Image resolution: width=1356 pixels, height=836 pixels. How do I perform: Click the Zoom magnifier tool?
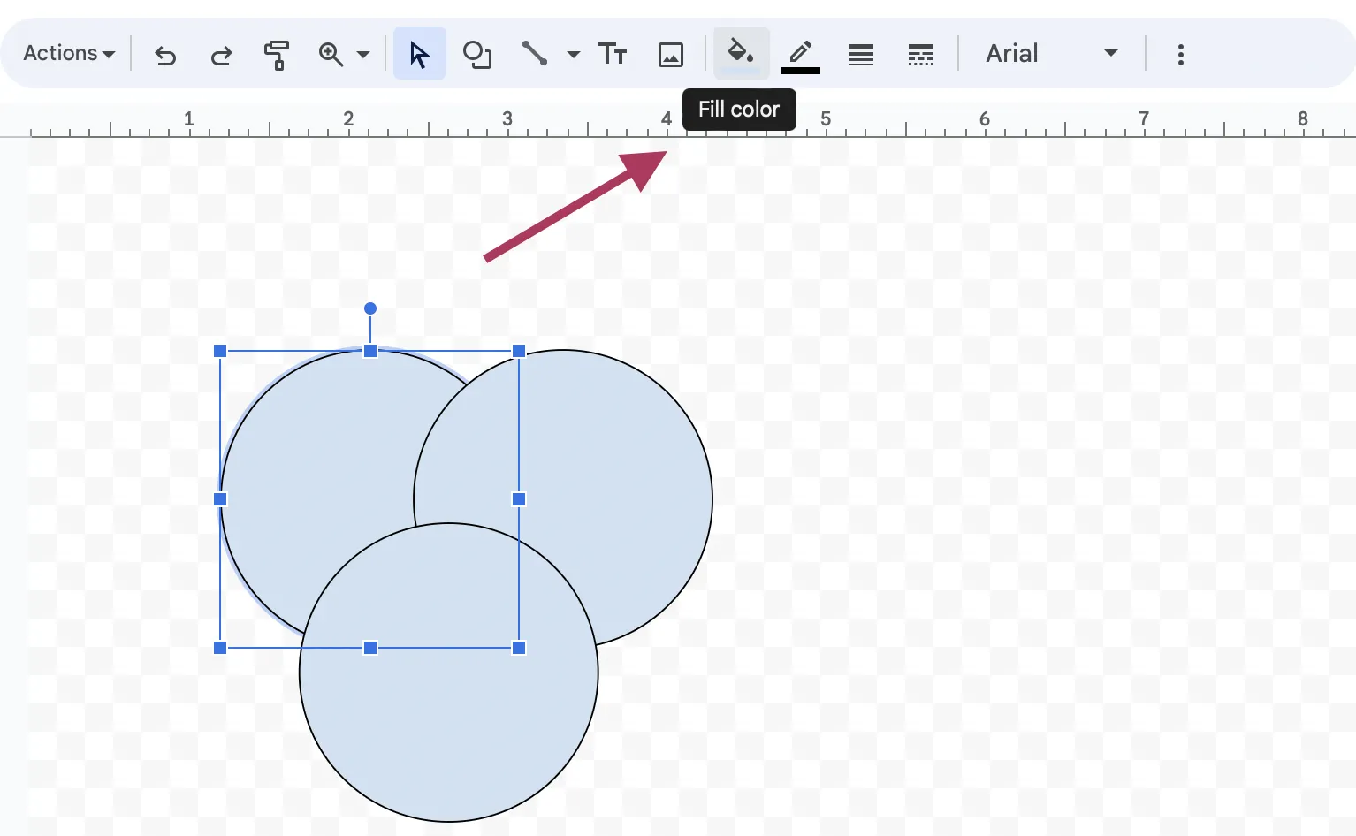click(x=331, y=55)
